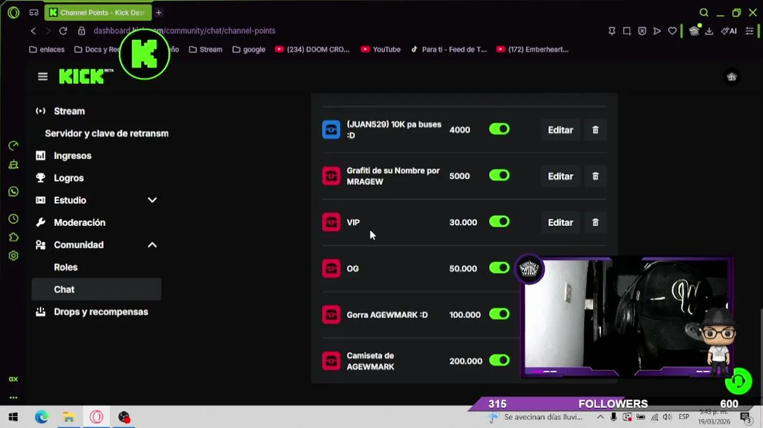Click the webcam overlay video

coord(628,317)
